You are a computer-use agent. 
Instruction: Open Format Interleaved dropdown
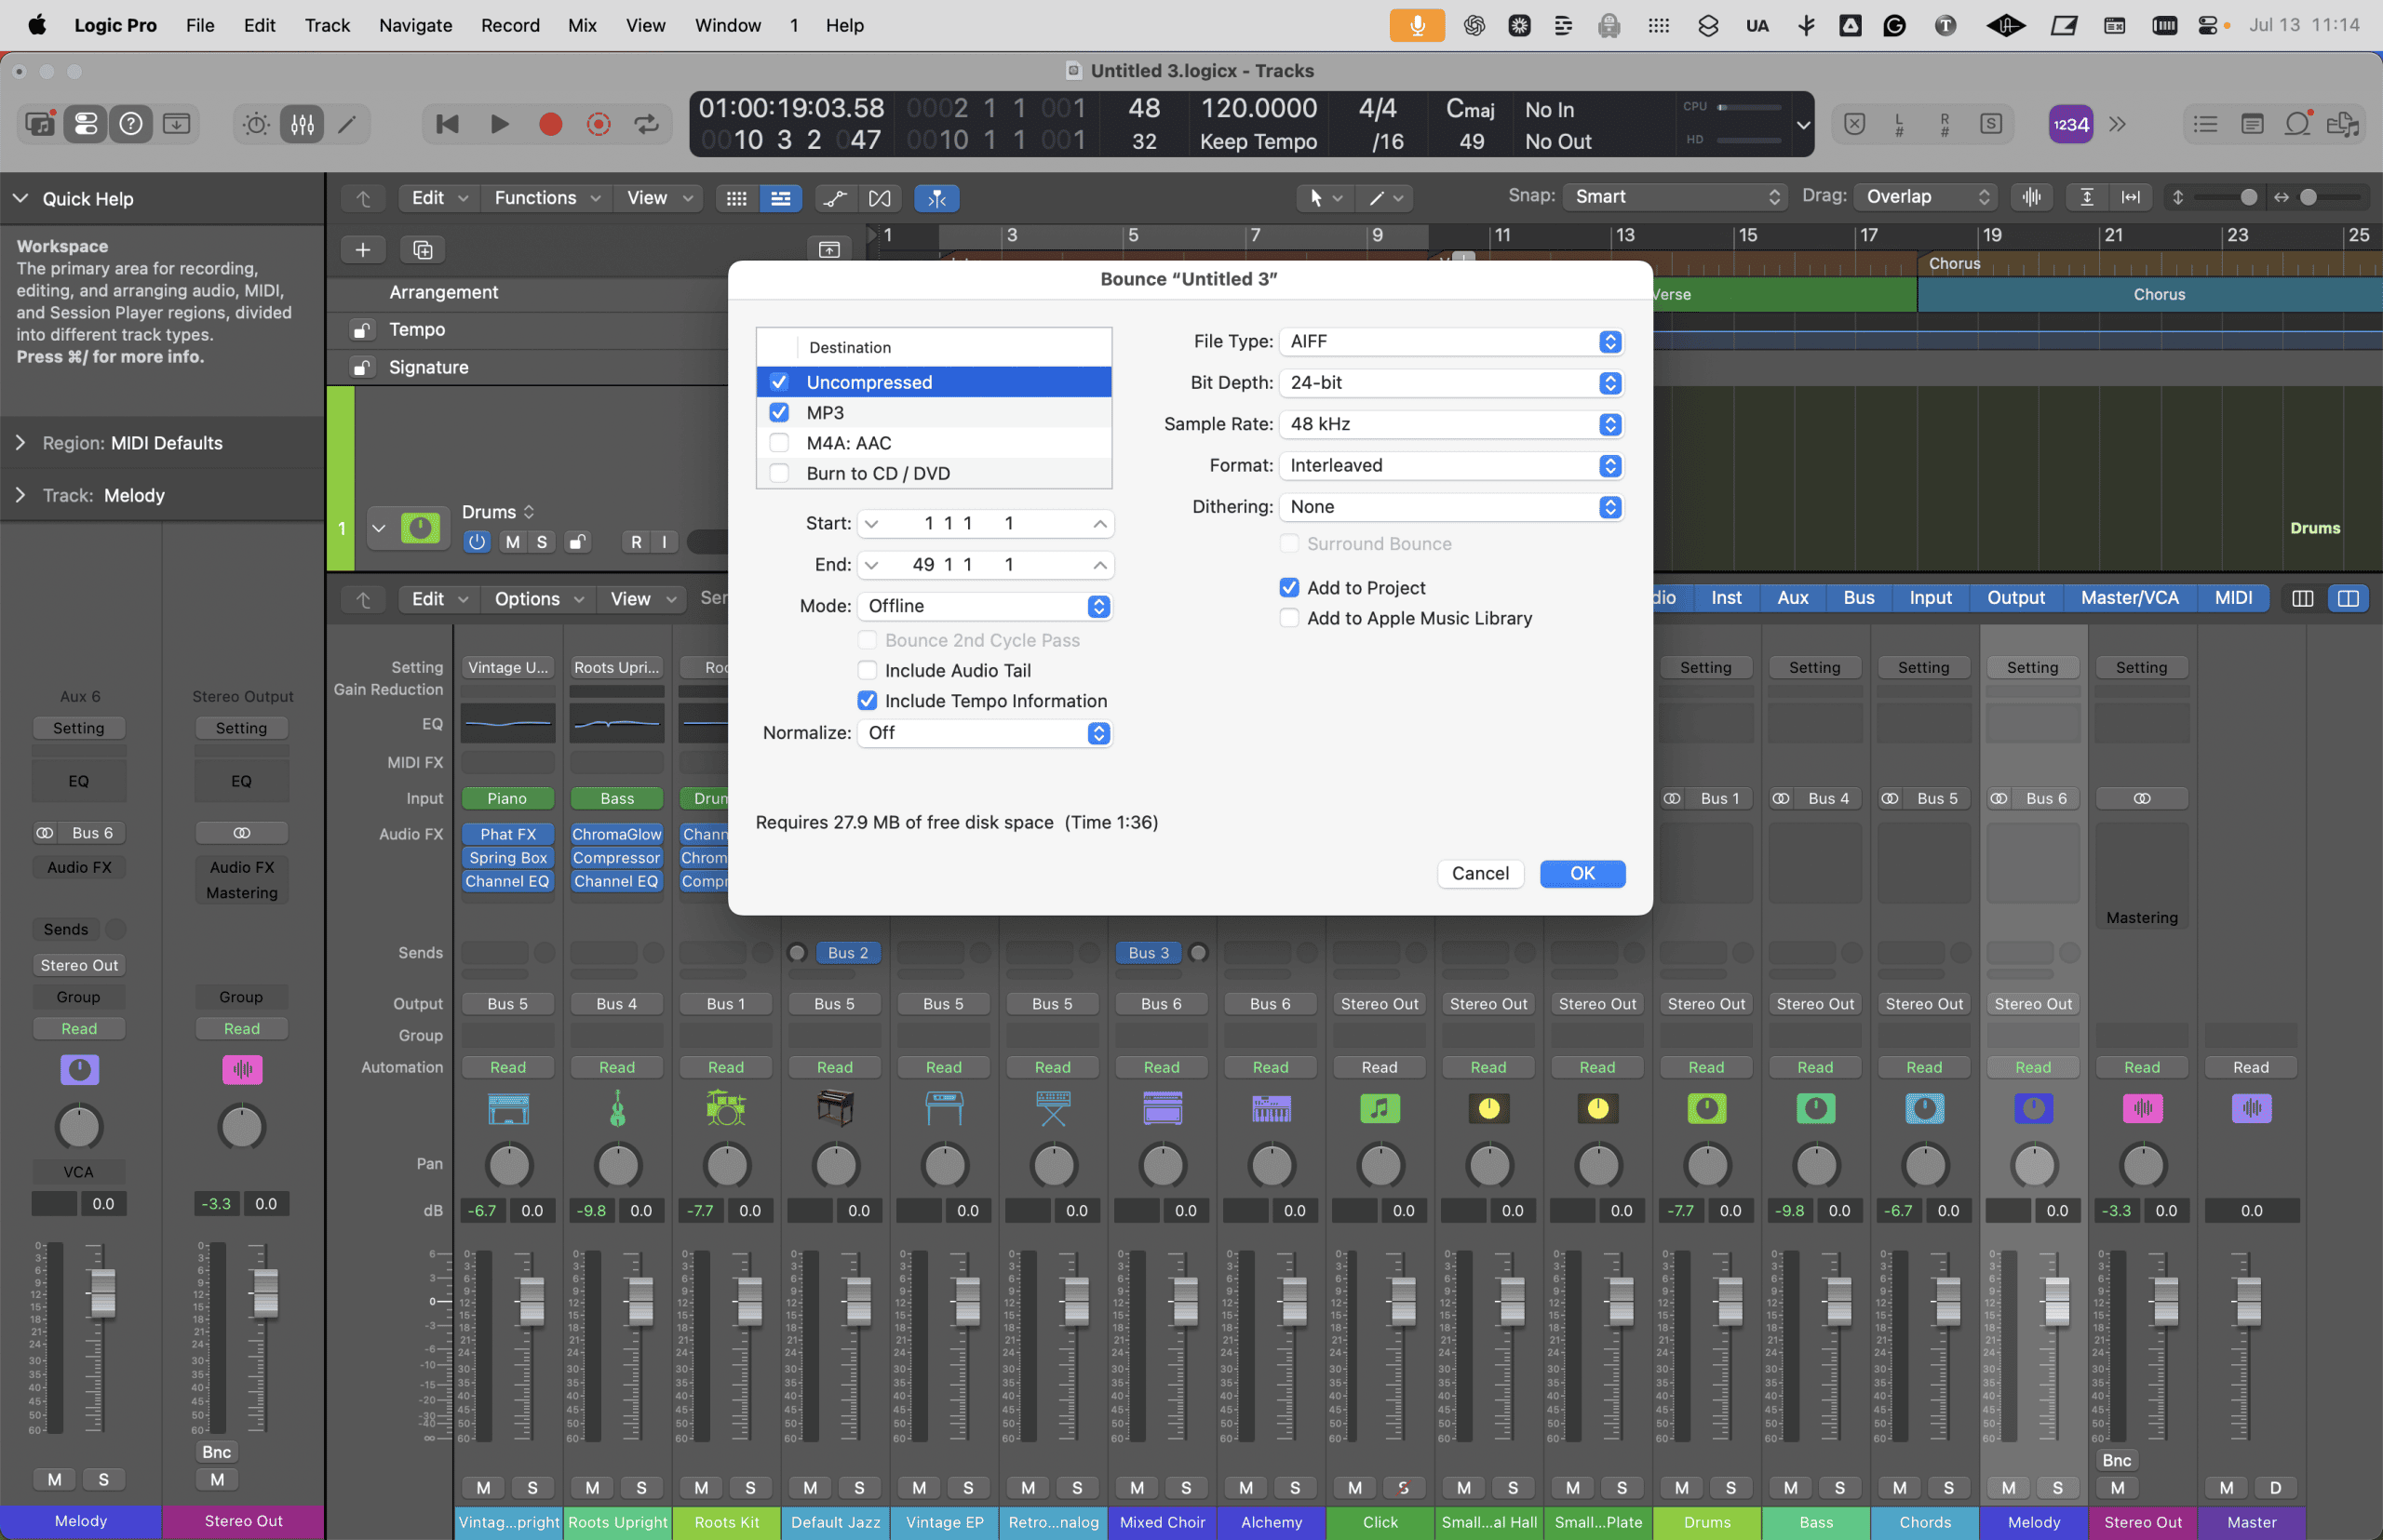point(1451,465)
